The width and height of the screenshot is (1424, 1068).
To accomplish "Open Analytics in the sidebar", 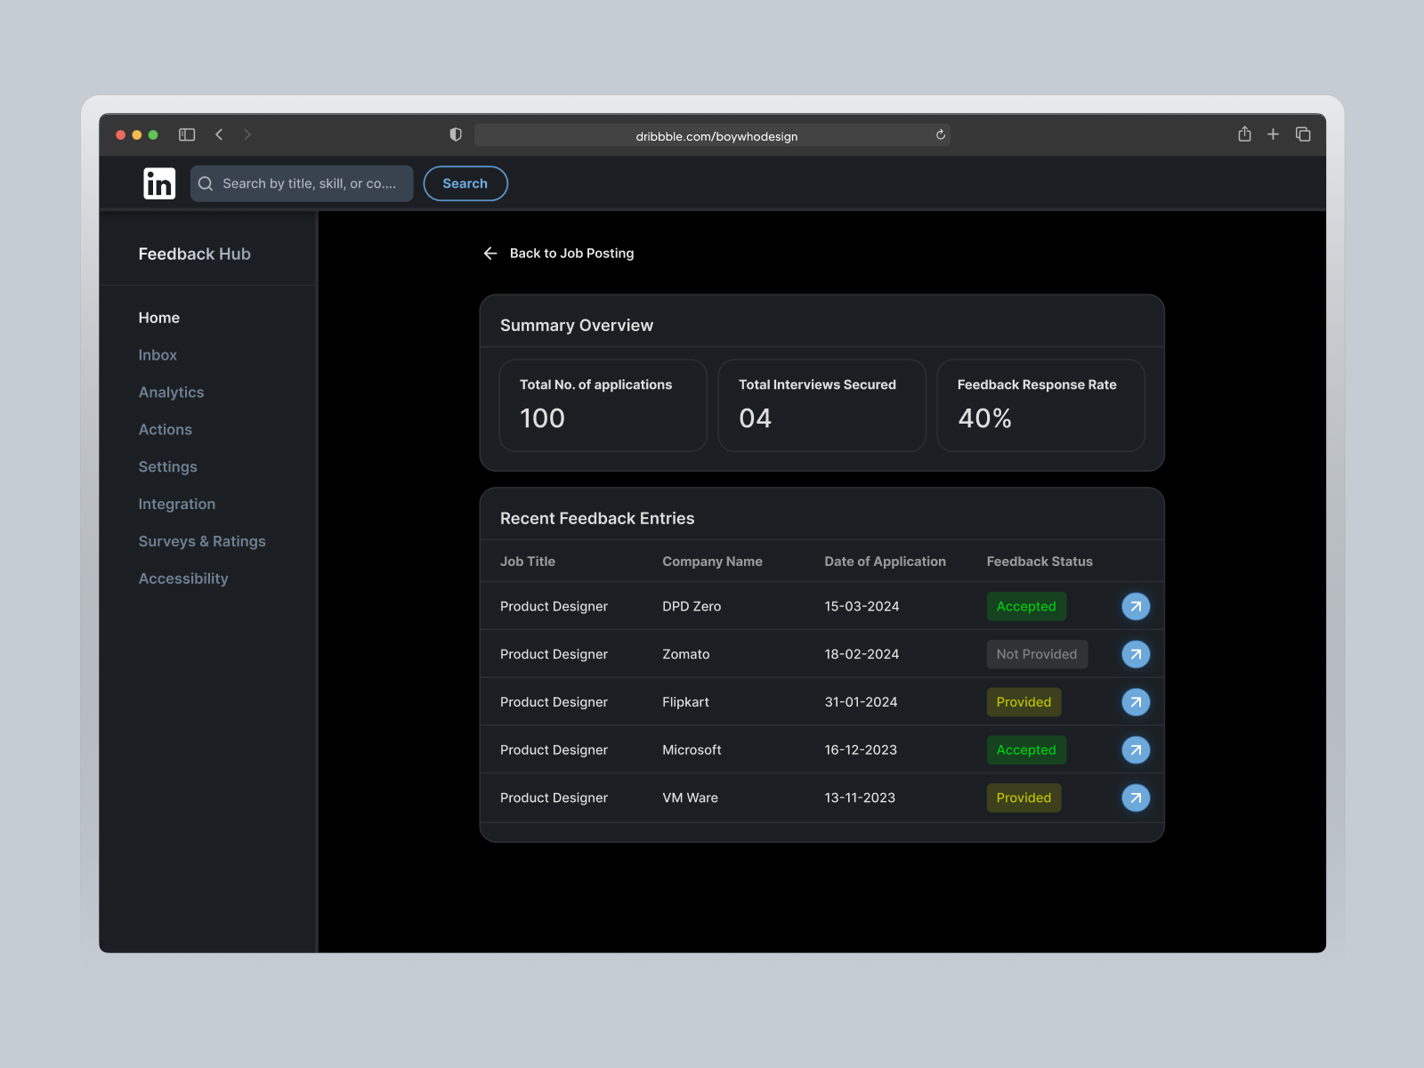I will click(171, 392).
